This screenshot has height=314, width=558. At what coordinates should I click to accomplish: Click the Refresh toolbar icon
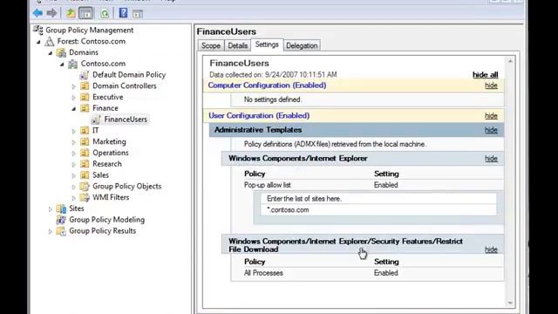(105, 14)
